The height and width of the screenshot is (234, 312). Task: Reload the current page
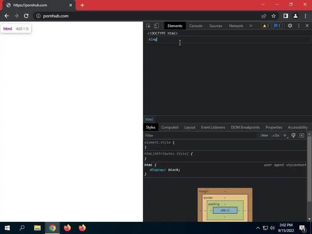coord(26,16)
